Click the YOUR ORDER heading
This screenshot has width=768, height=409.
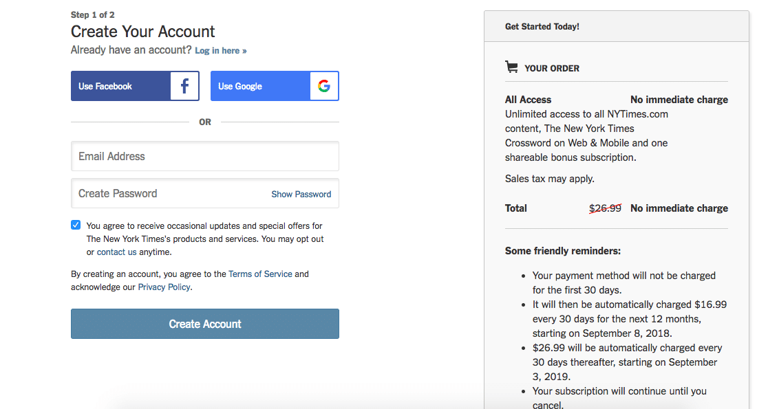552,69
